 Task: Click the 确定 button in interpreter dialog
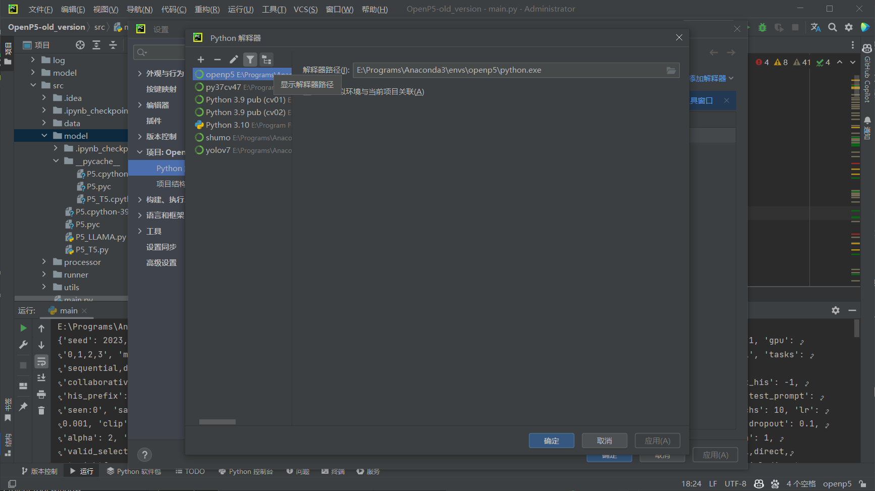coord(551,441)
